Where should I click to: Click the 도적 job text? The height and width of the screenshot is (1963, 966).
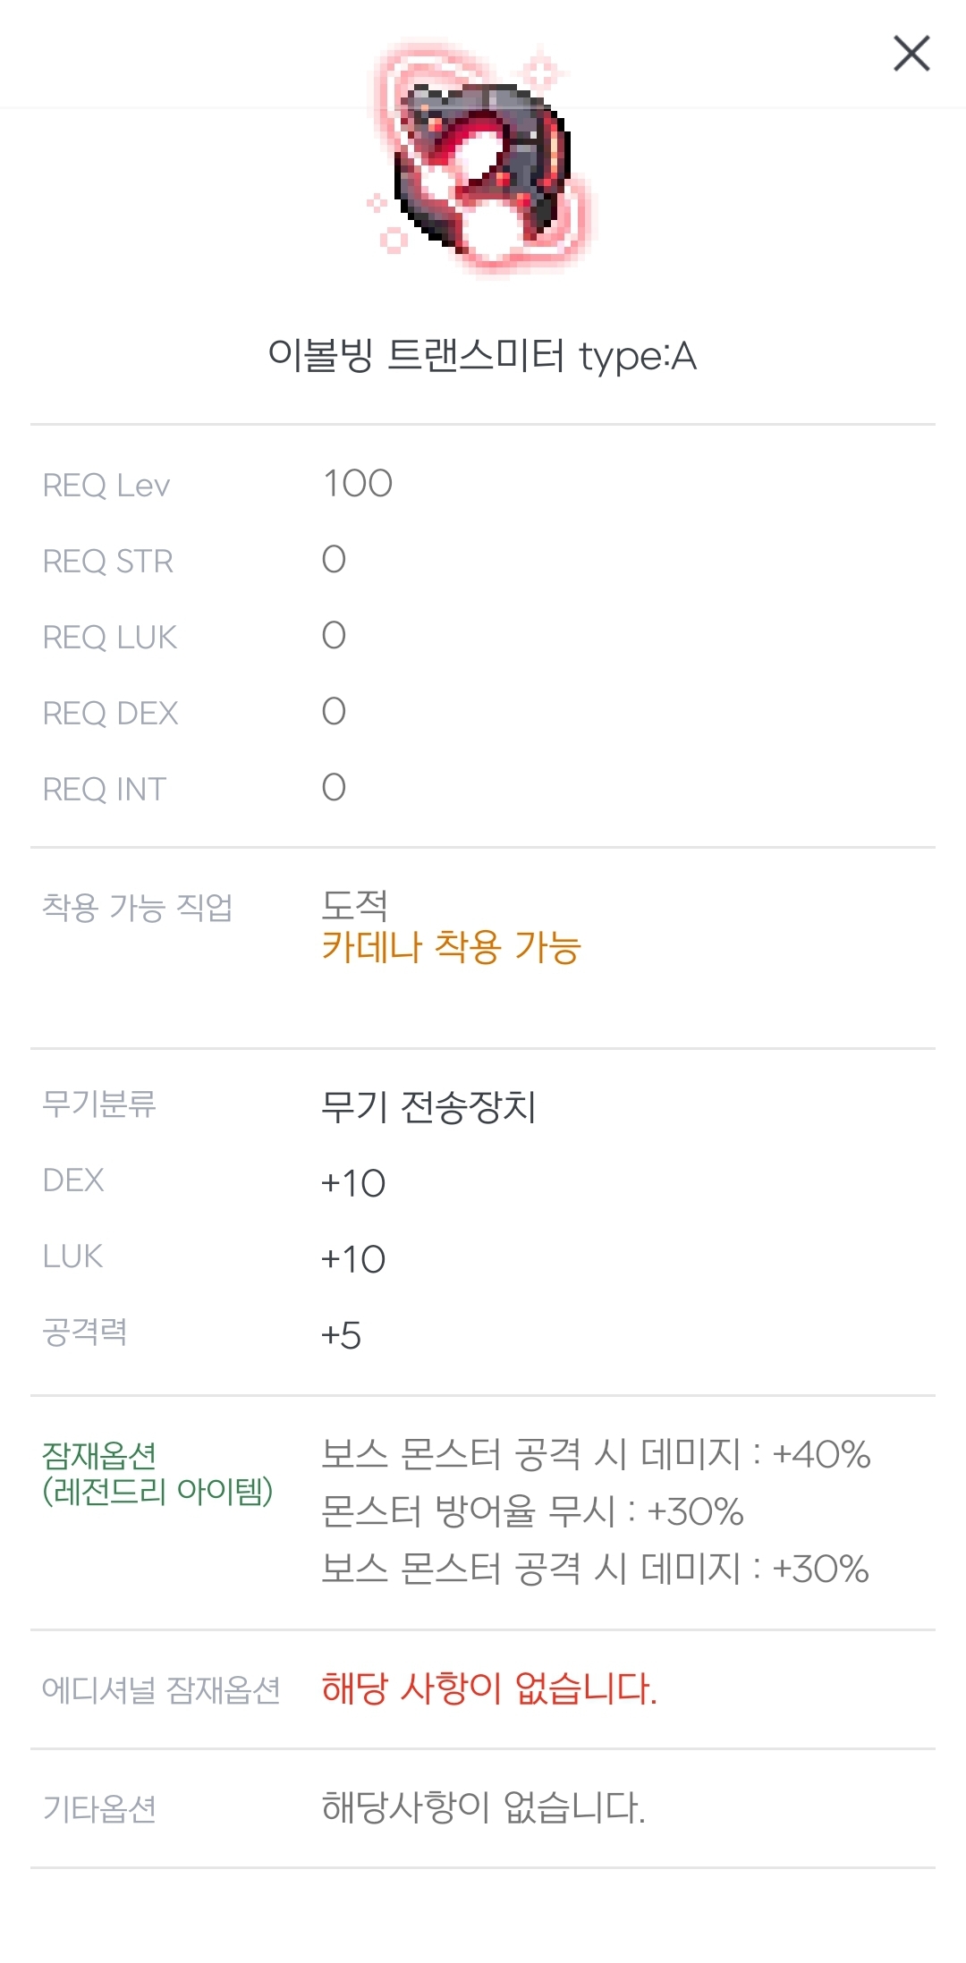[355, 905]
